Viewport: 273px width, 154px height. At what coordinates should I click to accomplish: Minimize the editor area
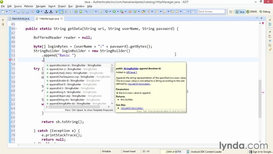coord(257,18)
